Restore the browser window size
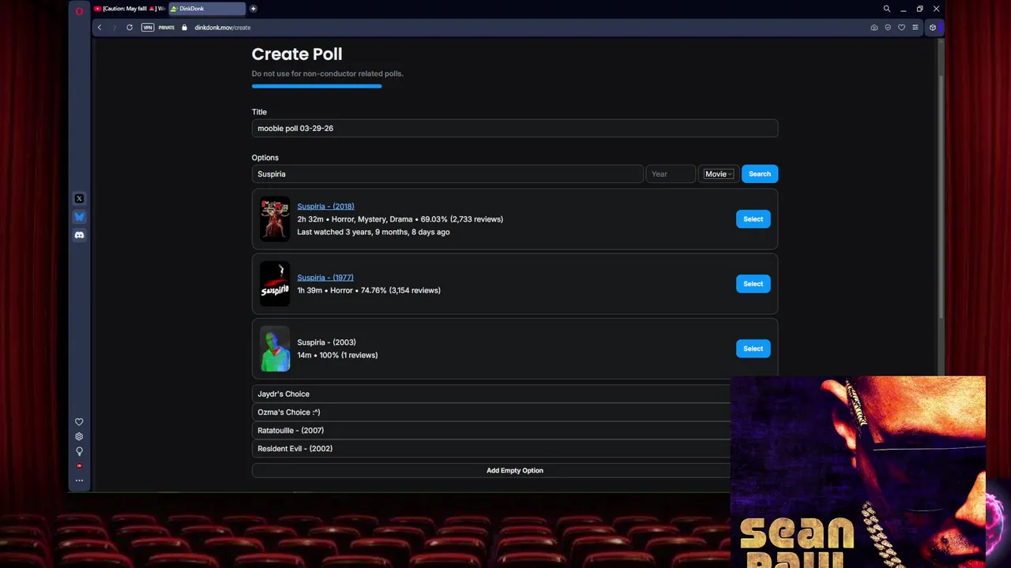Screen dimensions: 1011x568 pos(919,9)
